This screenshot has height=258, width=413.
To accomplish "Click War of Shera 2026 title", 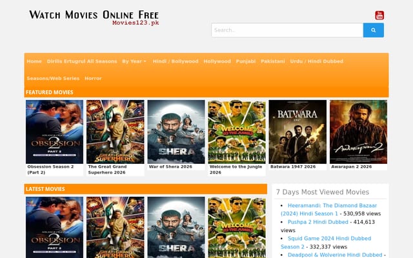I will (x=170, y=166).
